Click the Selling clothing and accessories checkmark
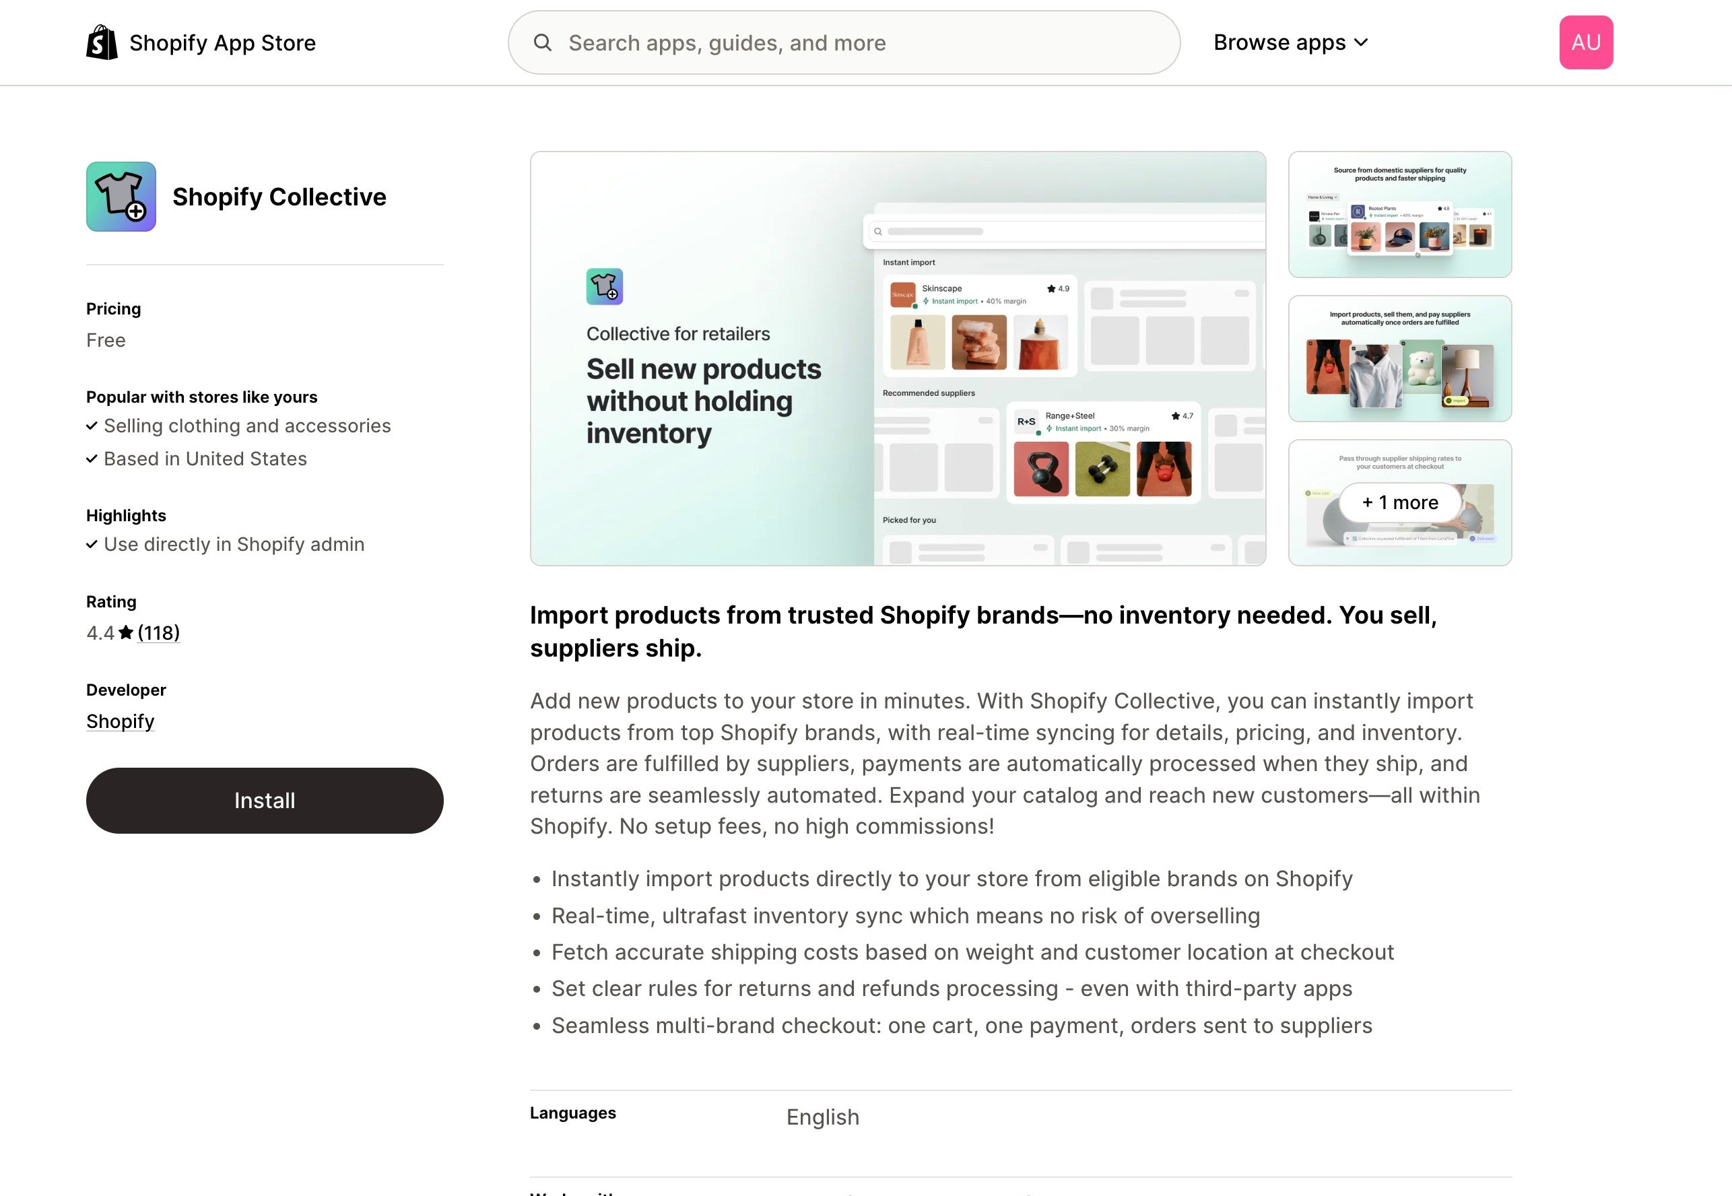Viewport: 1732px width, 1196px height. (x=92, y=426)
